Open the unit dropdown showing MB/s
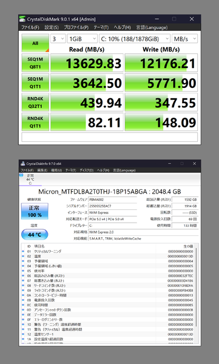219x364 pixels. pos(184,39)
